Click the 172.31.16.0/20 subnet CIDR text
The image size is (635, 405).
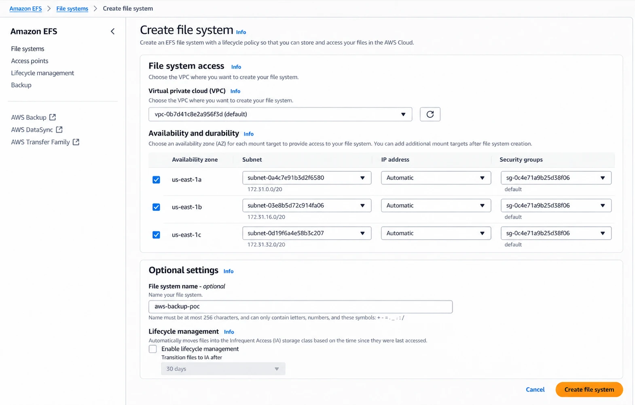pyautogui.click(x=266, y=217)
